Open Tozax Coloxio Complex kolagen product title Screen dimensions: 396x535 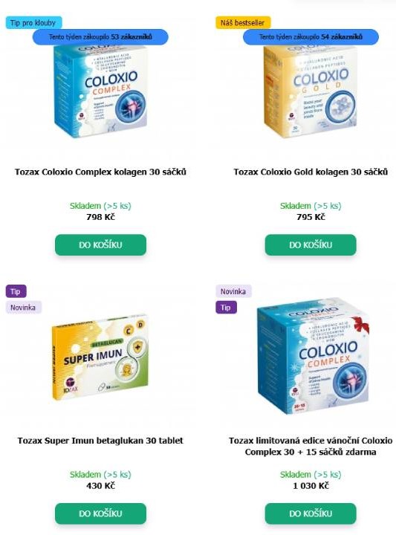100,172
